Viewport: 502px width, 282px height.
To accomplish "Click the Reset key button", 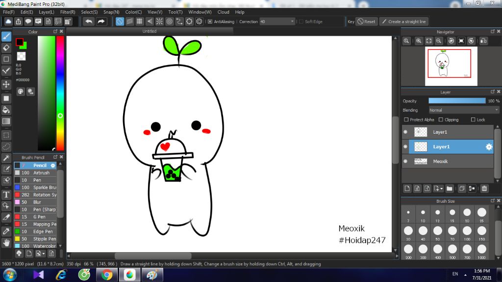I will coord(367,22).
